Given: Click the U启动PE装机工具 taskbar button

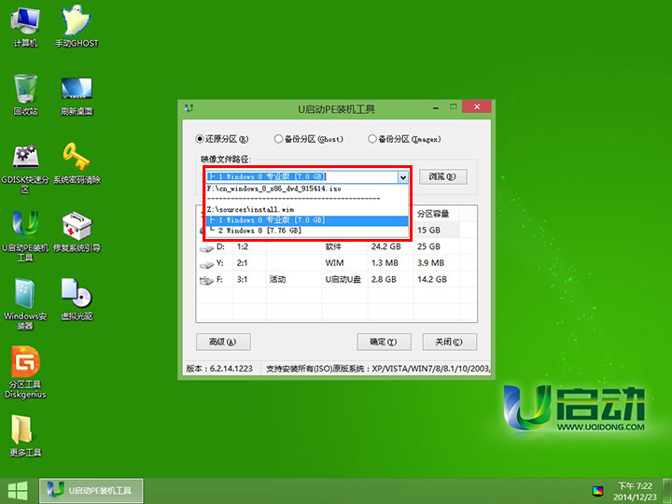Looking at the screenshot, I should (x=91, y=491).
